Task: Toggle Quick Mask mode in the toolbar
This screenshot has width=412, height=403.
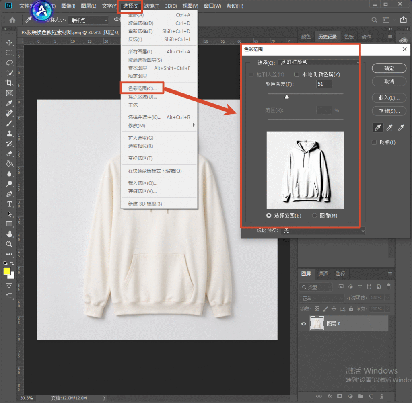Action: (9, 286)
